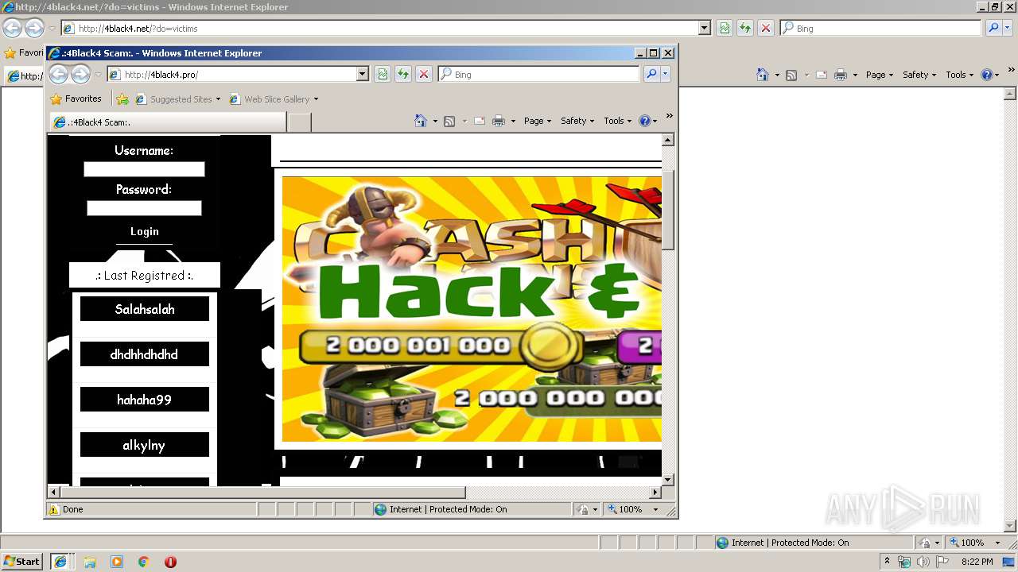The width and height of the screenshot is (1018, 572).
Task: Click red Opera icon in taskbar
Action: (170, 562)
